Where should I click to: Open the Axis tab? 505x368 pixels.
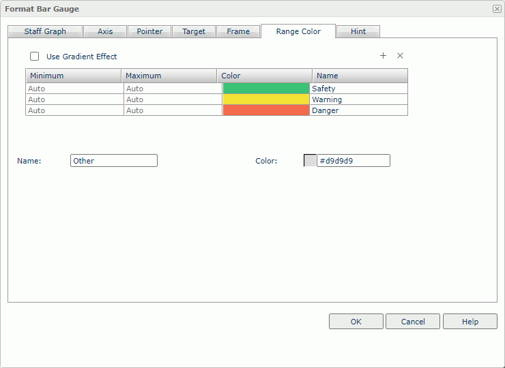[x=105, y=31]
